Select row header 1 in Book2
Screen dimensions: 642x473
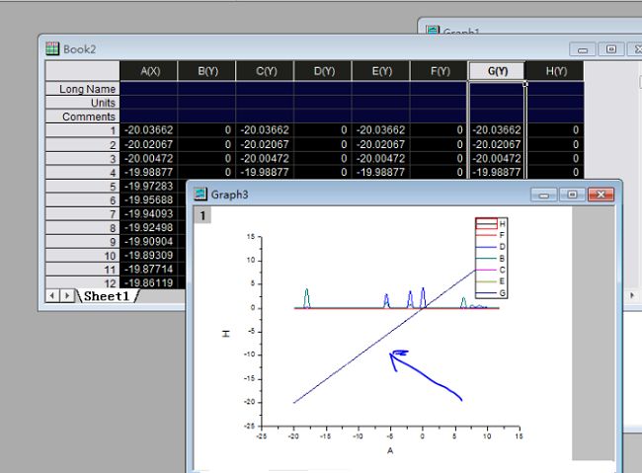pos(82,130)
